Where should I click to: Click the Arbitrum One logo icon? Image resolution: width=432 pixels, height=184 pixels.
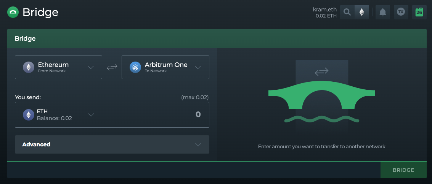point(135,67)
